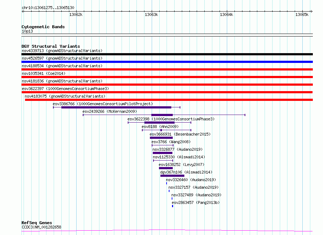Click the black bar of nsv4339713
This screenshot has width=323, height=235.
167,54
